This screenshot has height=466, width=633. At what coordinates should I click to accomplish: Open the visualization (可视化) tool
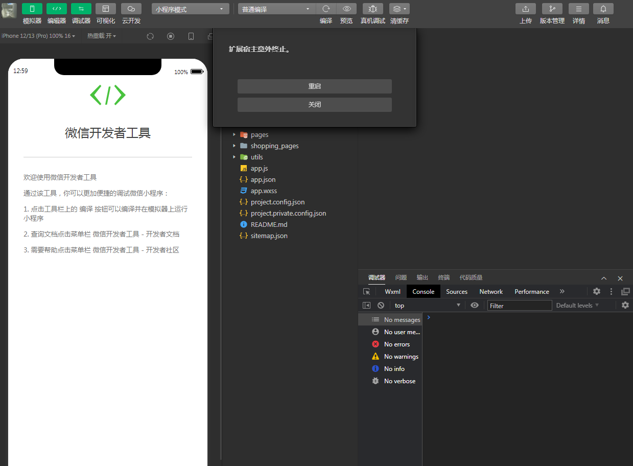pyautogui.click(x=106, y=9)
